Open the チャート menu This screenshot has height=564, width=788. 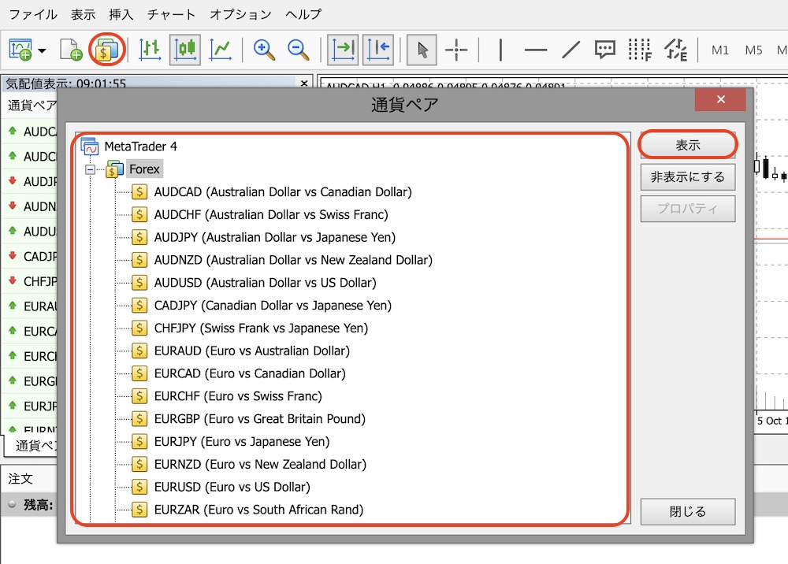(x=171, y=14)
